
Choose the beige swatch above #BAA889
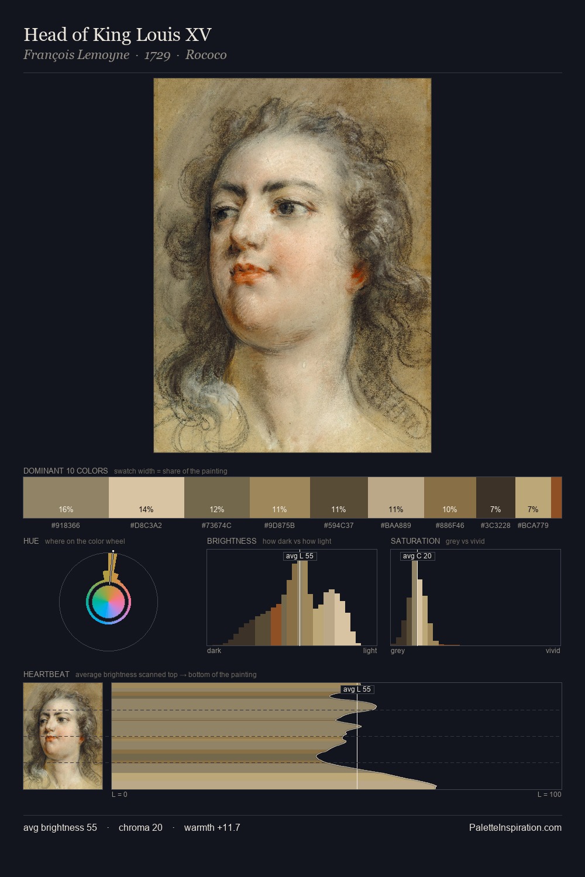tap(396, 498)
